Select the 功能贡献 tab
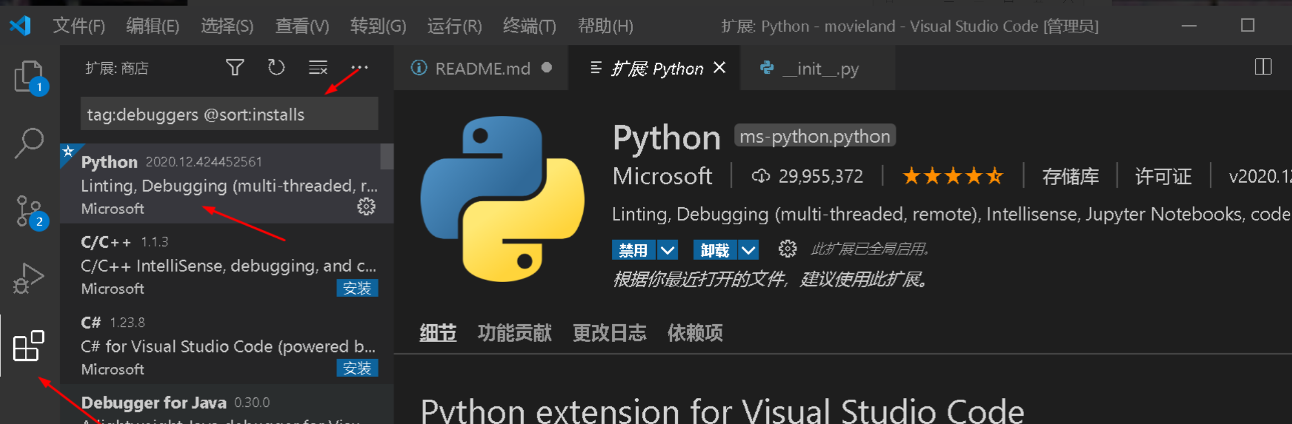The width and height of the screenshot is (1292, 424). point(514,333)
